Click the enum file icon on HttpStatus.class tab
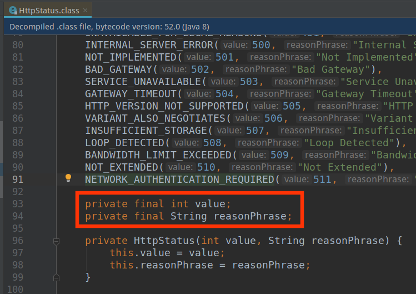 coord(12,10)
